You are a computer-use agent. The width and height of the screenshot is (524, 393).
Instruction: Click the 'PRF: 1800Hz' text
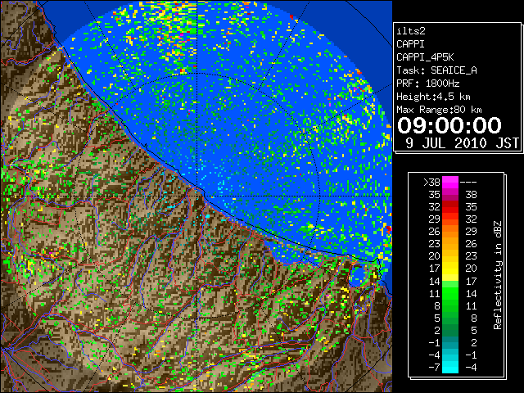click(x=428, y=84)
